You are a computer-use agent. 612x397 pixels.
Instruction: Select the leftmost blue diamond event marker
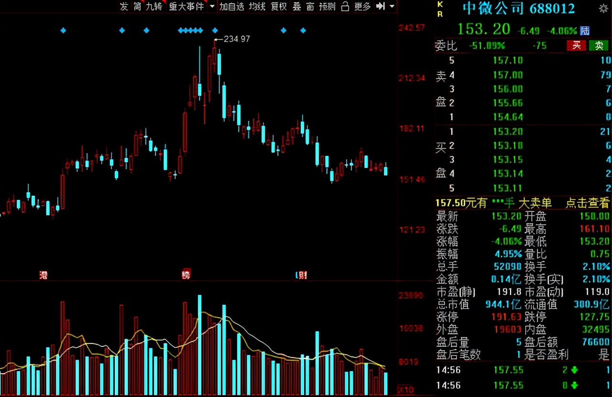tap(63, 31)
